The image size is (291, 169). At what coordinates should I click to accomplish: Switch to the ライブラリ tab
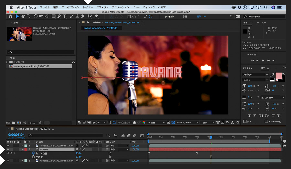248,68
